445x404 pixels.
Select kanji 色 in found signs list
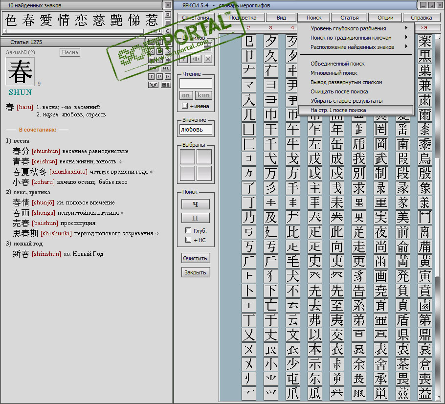[x=11, y=20]
